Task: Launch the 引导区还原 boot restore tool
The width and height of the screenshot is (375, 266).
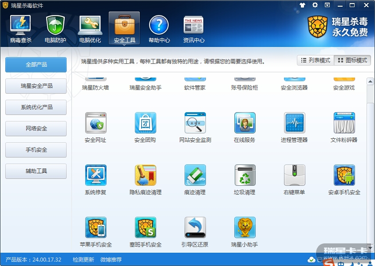Action: pyautogui.click(x=195, y=232)
